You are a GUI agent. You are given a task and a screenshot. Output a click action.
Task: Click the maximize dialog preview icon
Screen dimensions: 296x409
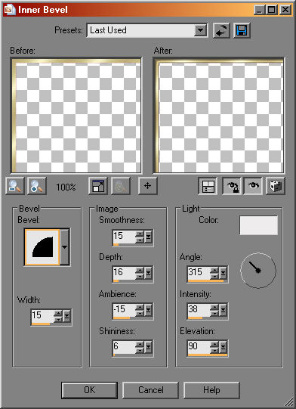tap(98, 186)
